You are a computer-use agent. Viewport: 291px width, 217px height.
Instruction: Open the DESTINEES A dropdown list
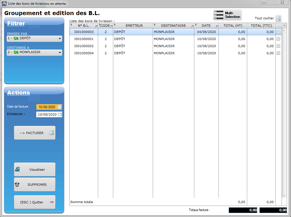(x=59, y=53)
